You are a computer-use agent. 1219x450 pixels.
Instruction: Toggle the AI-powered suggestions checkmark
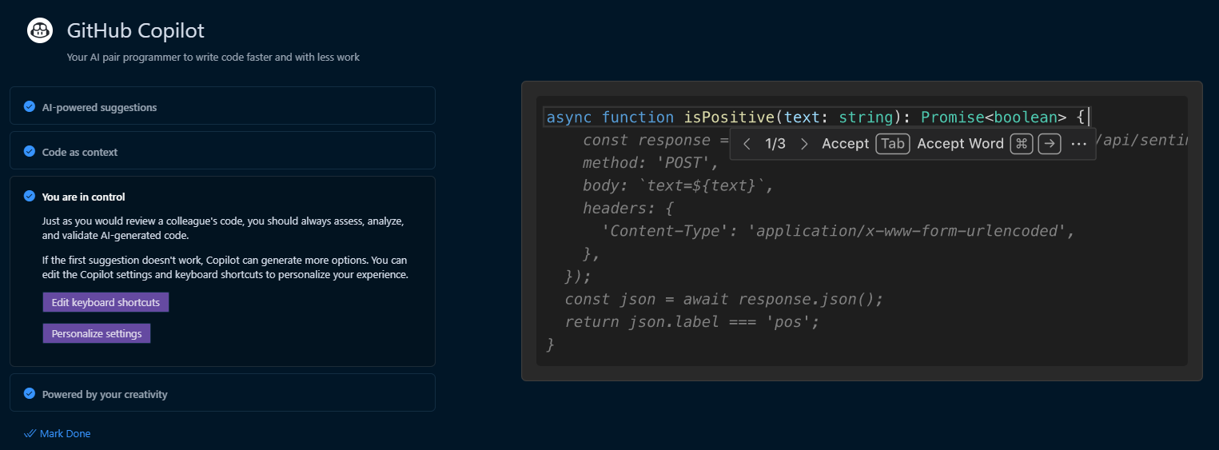30,106
